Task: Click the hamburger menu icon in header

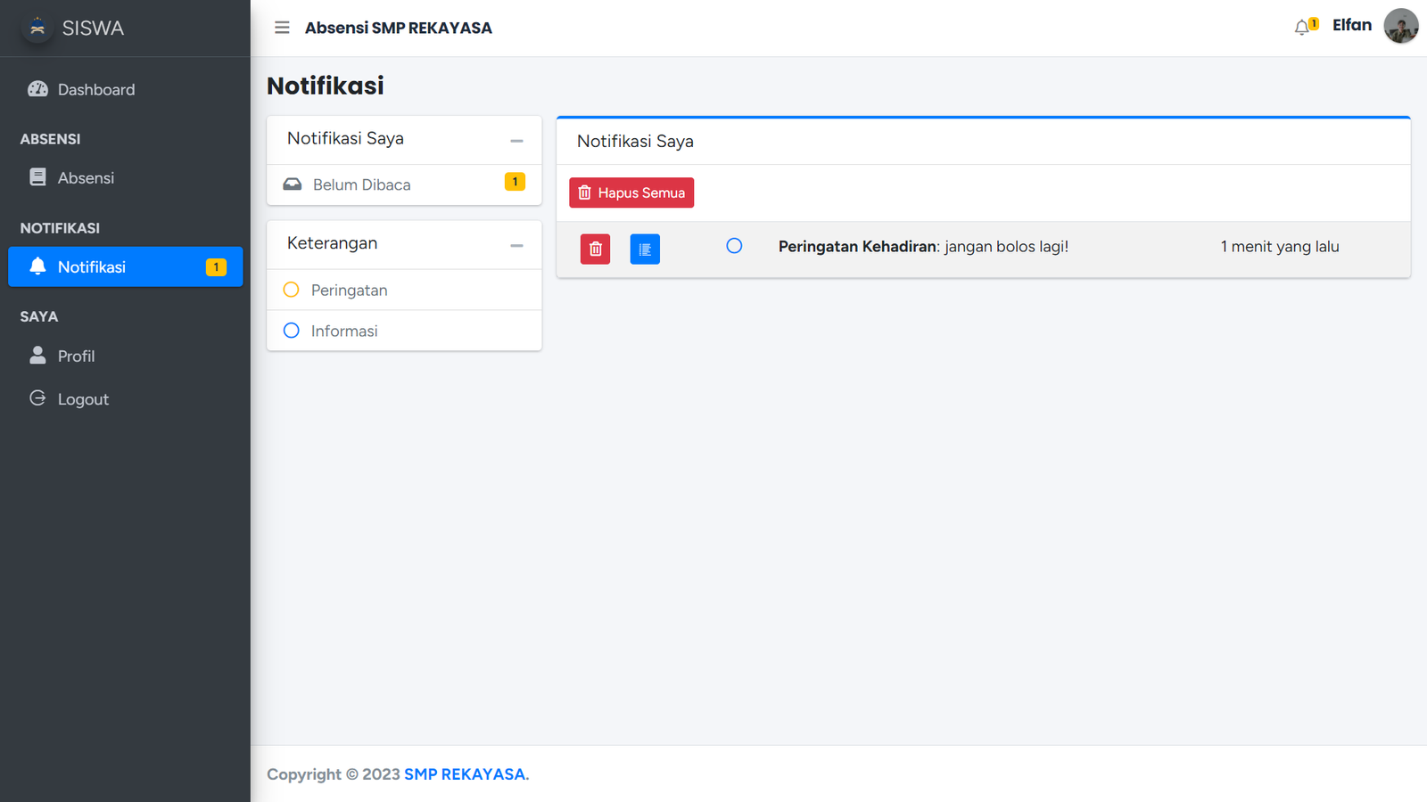Action: [x=282, y=28]
